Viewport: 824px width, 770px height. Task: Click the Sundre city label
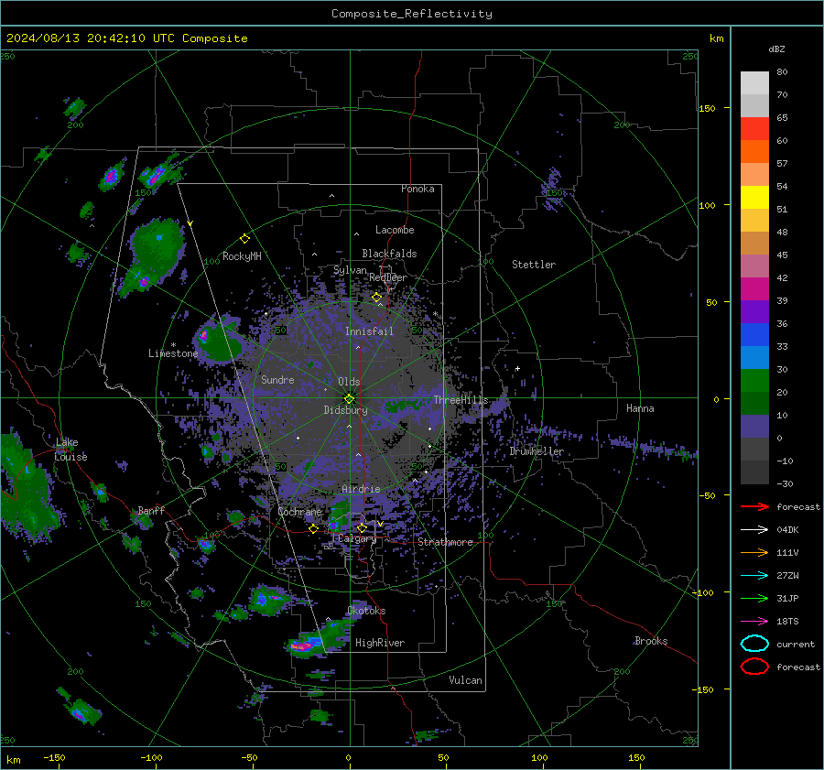click(277, 379)
